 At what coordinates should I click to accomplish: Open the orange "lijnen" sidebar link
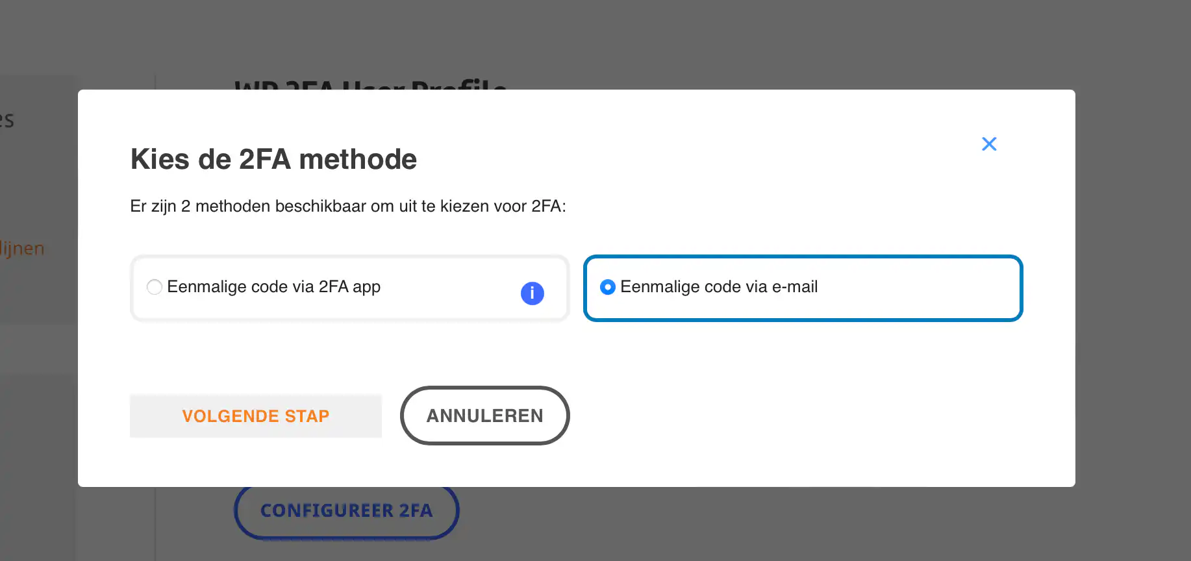pos(22,249)
